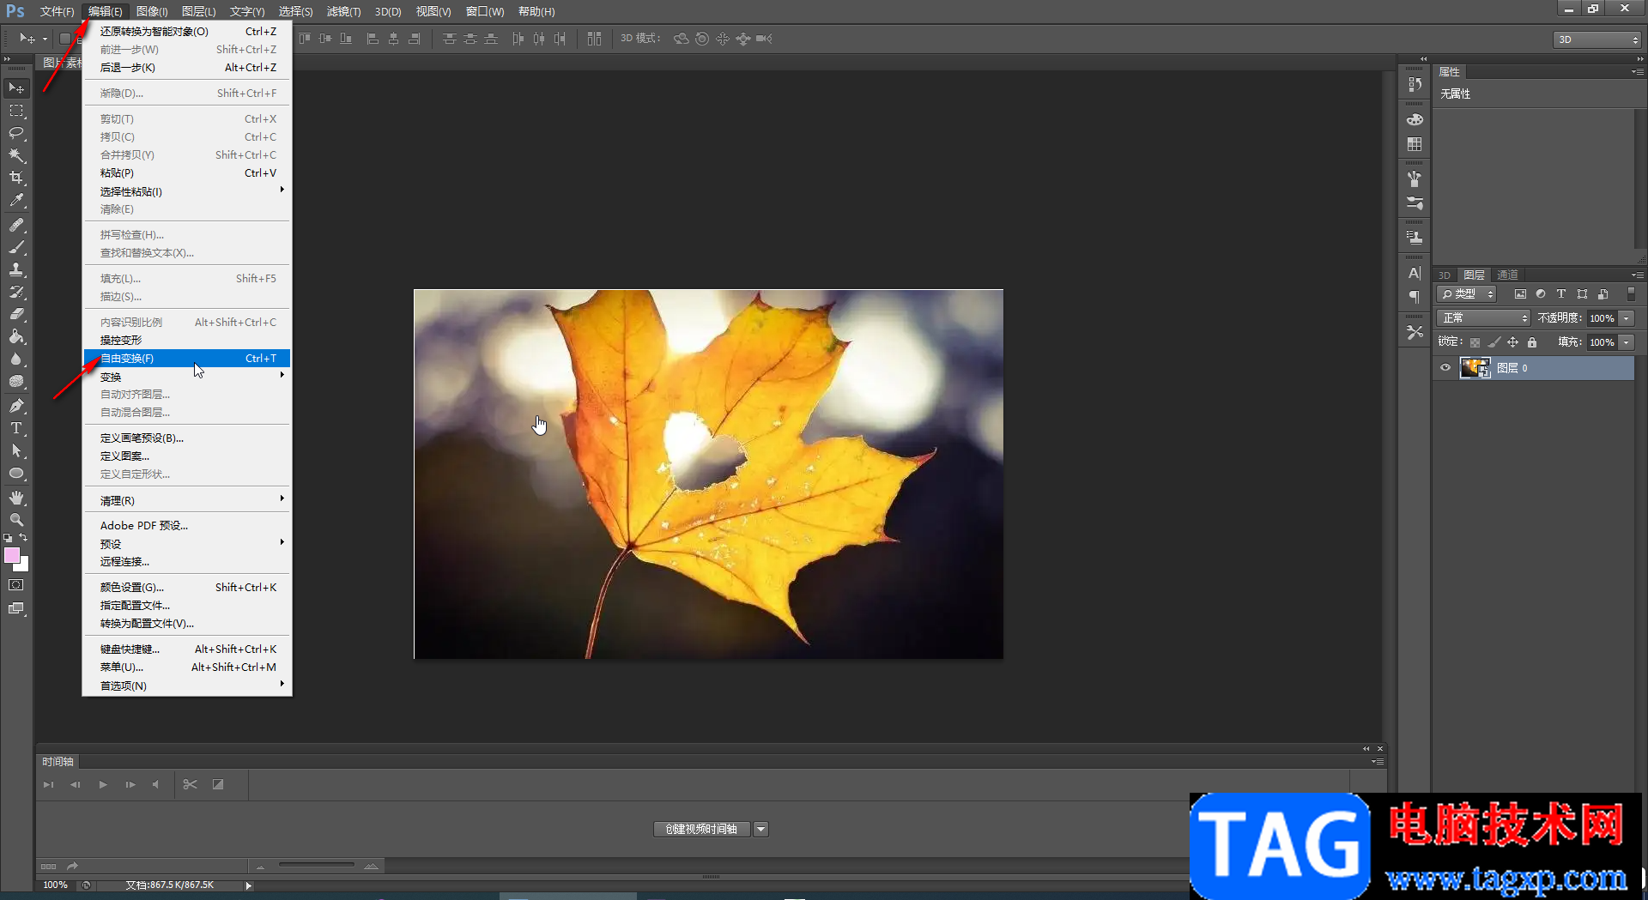This screenshot has height=900, width=1648.
Task: Select the Lasso tool
Action: [16, 133]
